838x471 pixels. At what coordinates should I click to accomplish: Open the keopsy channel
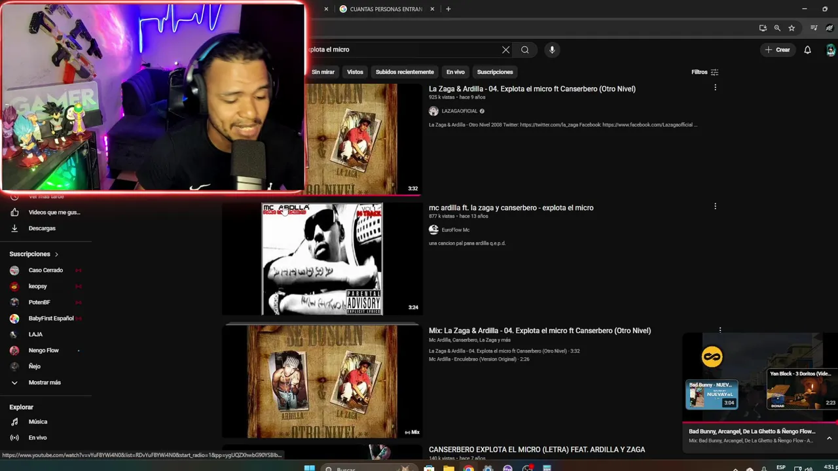pyautogui.click(x=38, y=287)
